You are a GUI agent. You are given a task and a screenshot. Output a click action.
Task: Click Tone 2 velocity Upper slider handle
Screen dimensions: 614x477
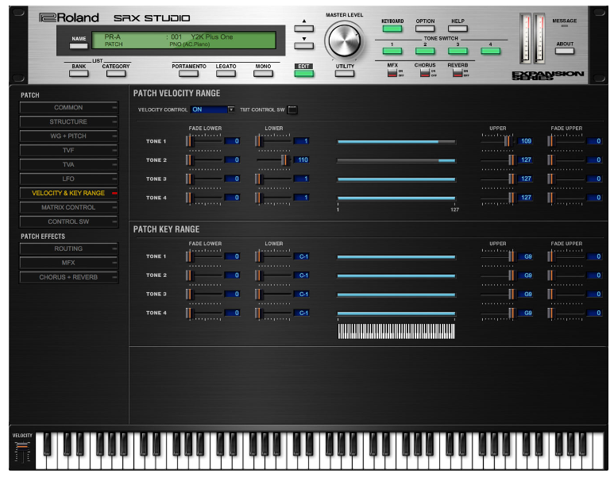512,160
